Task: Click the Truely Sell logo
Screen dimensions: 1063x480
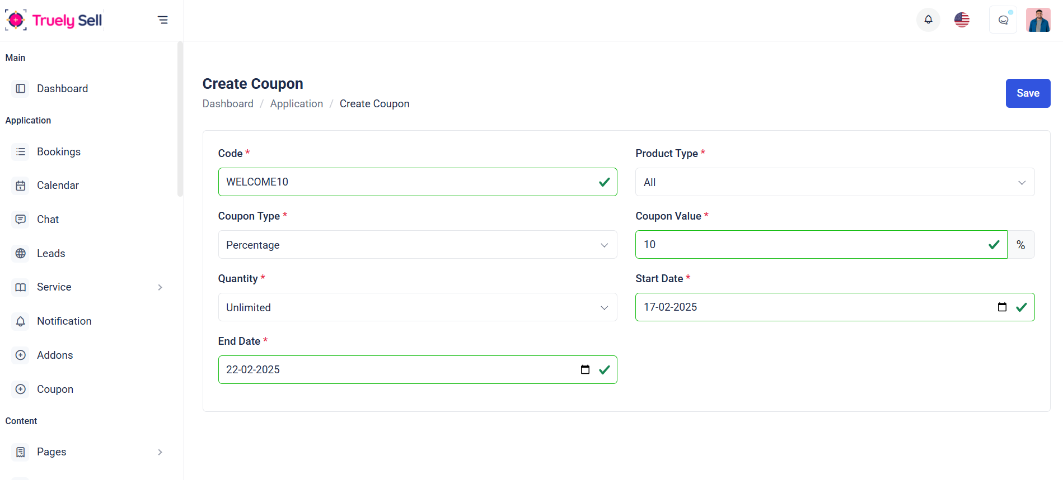Action: click(x=54, y=20)
